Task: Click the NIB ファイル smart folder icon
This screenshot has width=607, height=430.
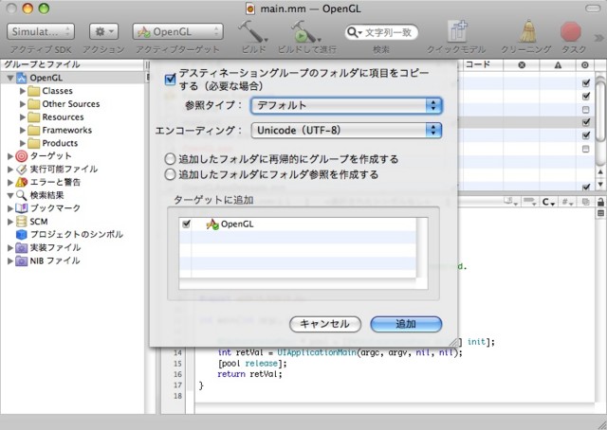Action: (22, 260)
